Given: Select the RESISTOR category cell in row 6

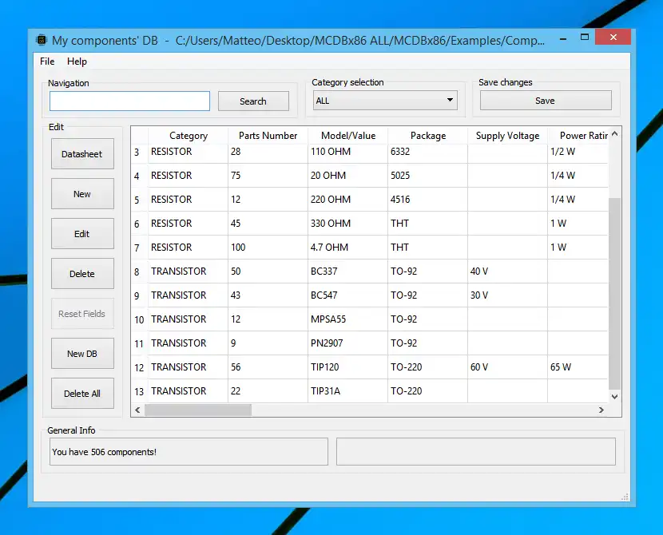Looking at the screenshot, I should 189,224.
